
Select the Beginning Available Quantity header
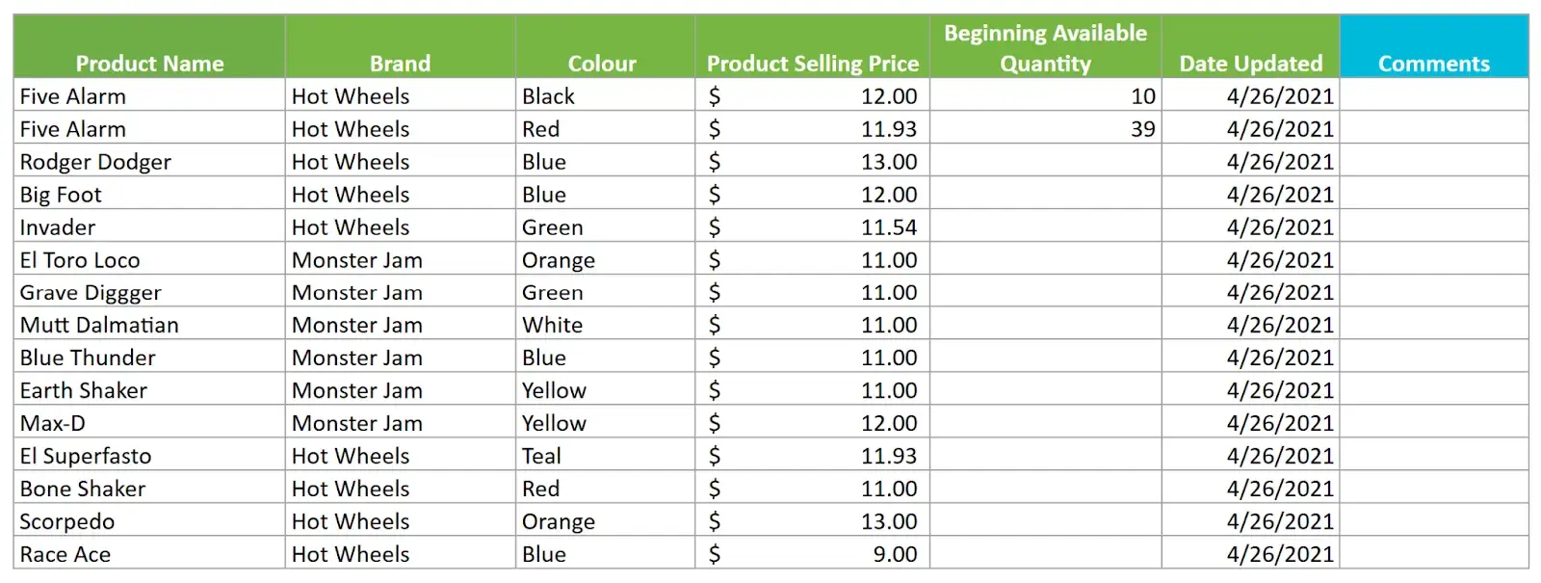[x=1045, y=48]
